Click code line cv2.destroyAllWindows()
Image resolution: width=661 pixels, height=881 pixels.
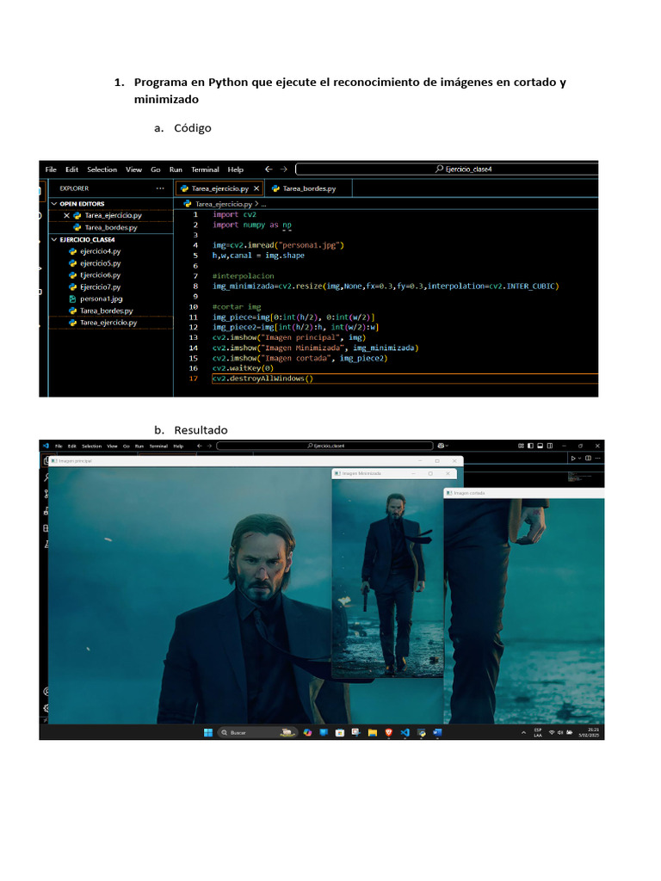click(x=263, y=379)
